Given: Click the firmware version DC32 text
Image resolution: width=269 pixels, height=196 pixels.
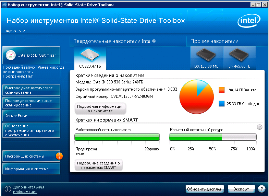Looking at the screenshot, I should pyautogui.click(x=172, y=89).
